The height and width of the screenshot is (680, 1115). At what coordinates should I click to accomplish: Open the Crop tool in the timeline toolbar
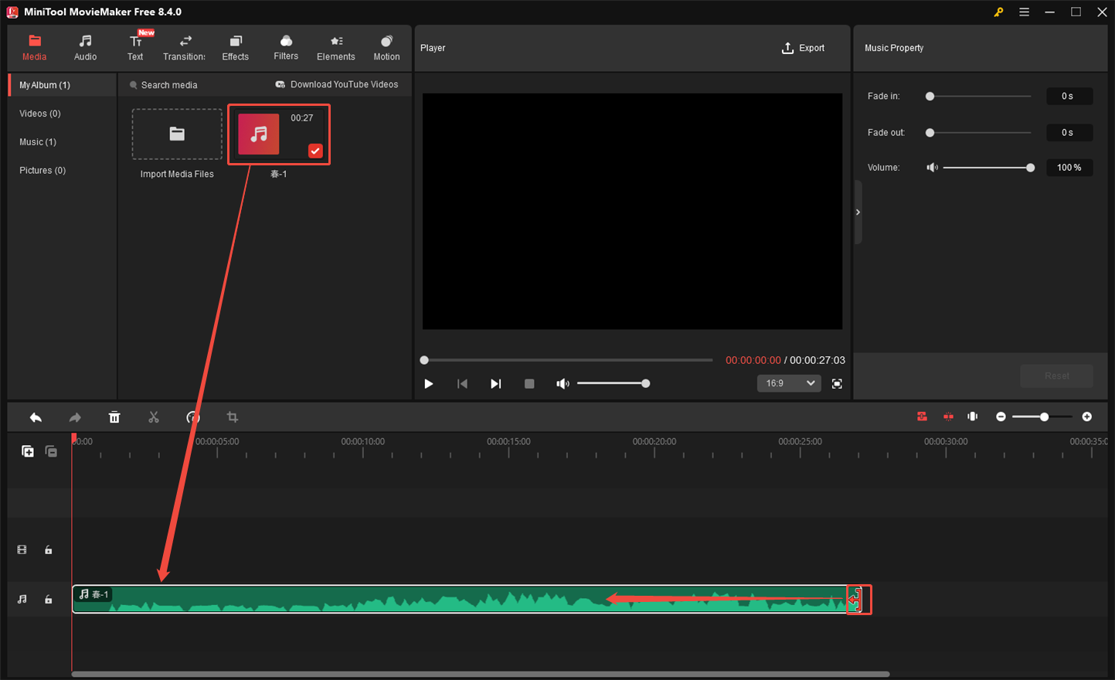[232, 416]
